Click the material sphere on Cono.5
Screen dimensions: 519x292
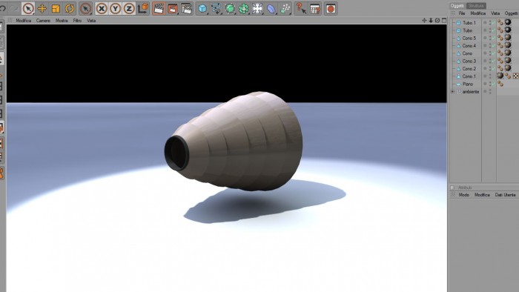(x=508, y=38)
